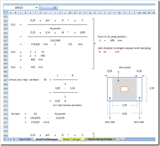Viewport: 160px width, 146px height.
Task: Click the red value 175
Action: click(x=117, y=52)
